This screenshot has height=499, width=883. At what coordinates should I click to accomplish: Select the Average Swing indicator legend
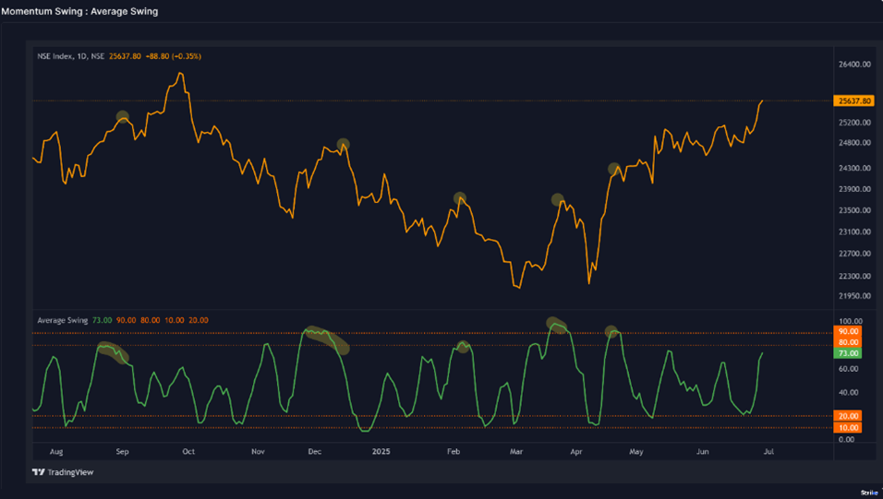point(62,320)
